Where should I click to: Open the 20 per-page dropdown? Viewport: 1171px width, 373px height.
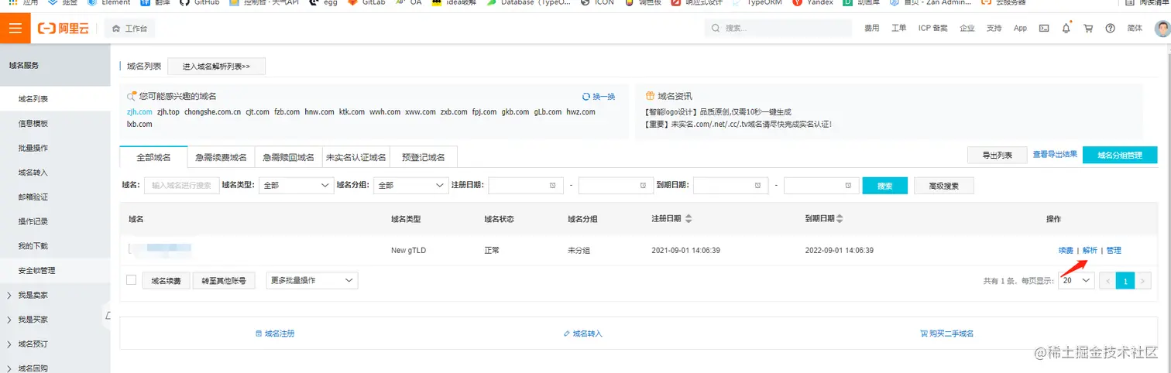tap(1076, 280)
